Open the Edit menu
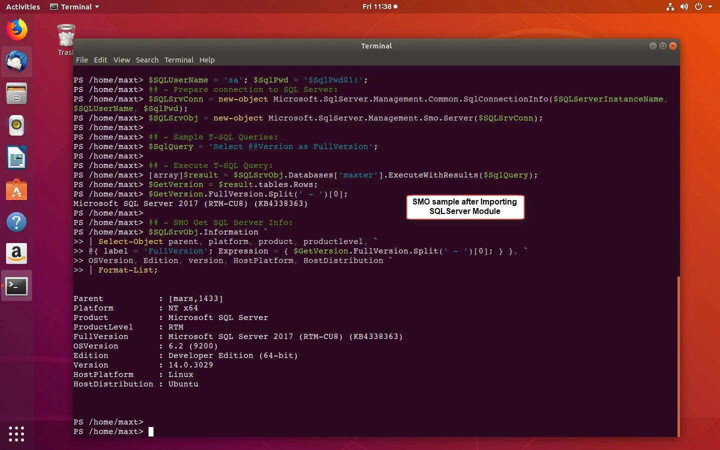This screenshot has width=720, height=450. coord(100,60)
